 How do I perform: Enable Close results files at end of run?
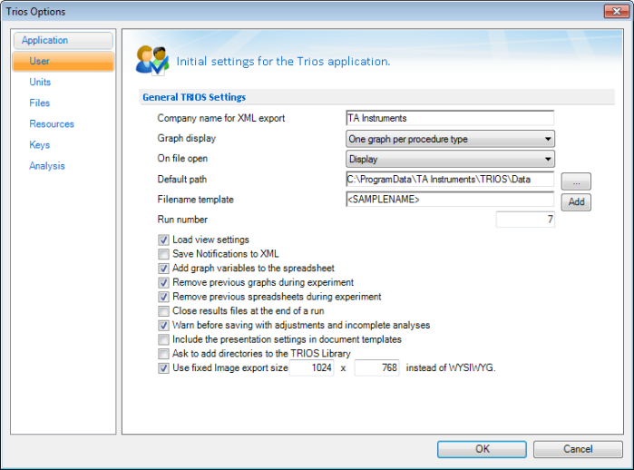(x=163, y=311)
